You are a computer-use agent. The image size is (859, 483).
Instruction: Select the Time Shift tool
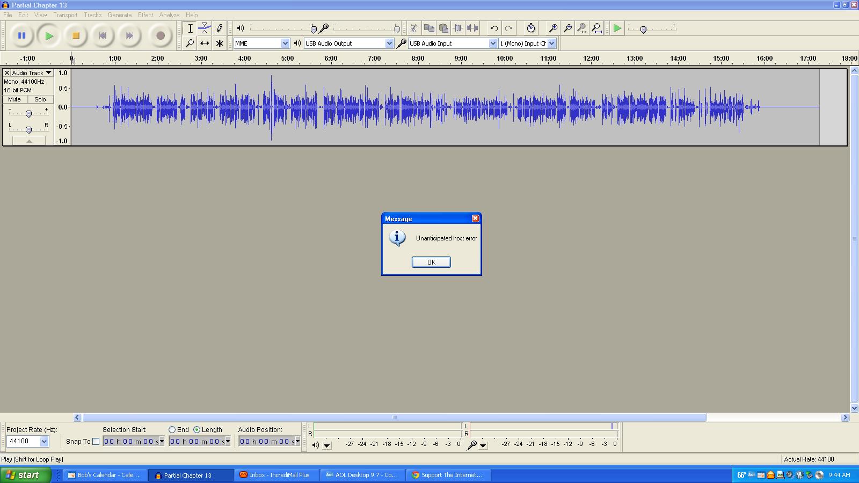point(205,43)
